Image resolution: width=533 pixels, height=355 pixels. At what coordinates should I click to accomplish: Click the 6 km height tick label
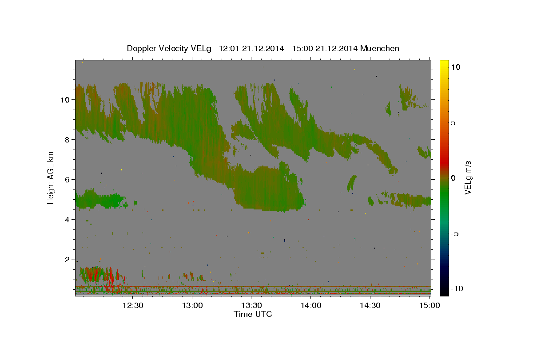click(68, 179)
